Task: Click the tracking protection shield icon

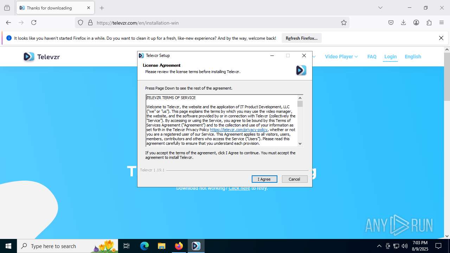Action: point(81,22)
